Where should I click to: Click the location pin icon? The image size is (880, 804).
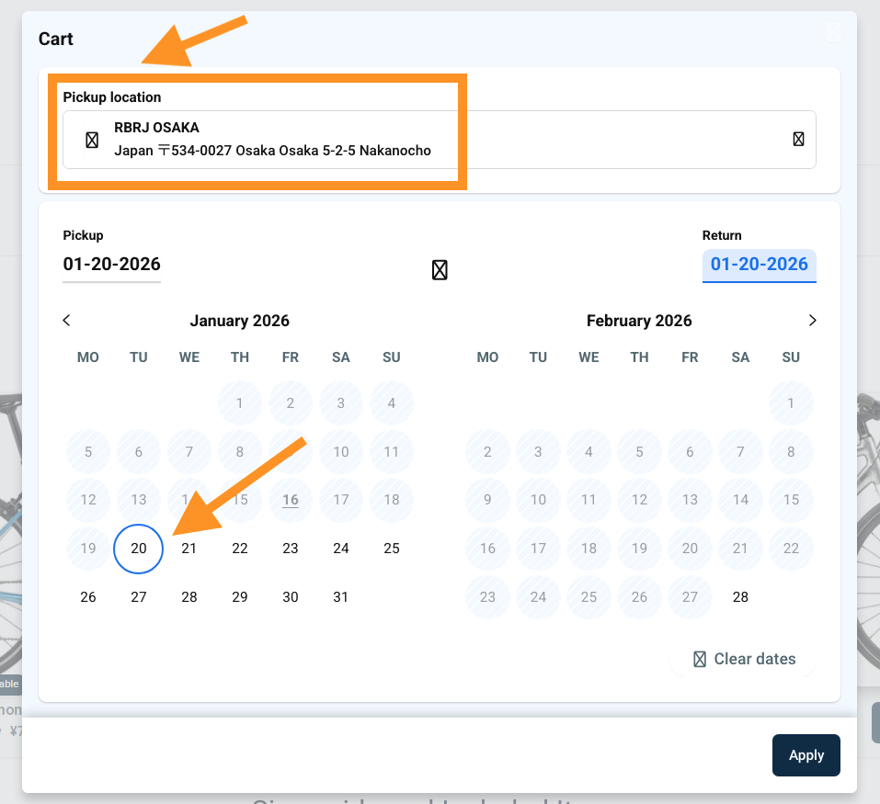[92, 140]
